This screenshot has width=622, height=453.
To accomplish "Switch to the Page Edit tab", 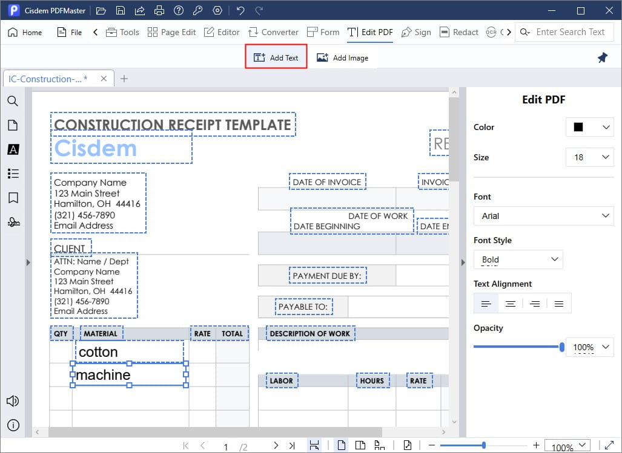I will coord(171,32).
